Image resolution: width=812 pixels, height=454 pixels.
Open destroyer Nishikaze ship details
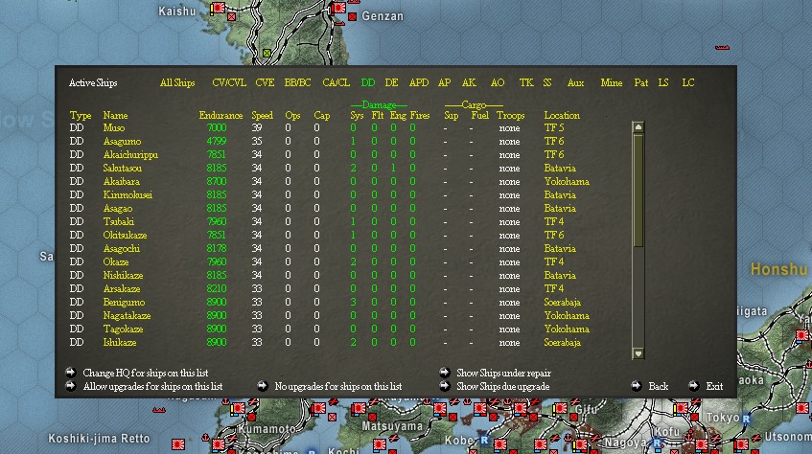pos(123,276)
